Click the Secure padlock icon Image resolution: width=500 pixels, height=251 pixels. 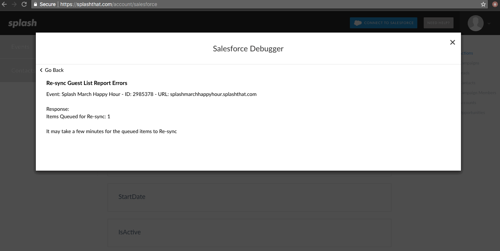tap(35, 4)
